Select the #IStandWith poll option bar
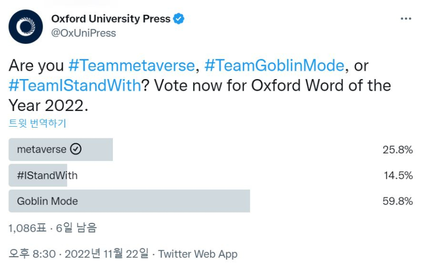Image resolution: width=422 pixels, height=271 pixels. (38, 175)
